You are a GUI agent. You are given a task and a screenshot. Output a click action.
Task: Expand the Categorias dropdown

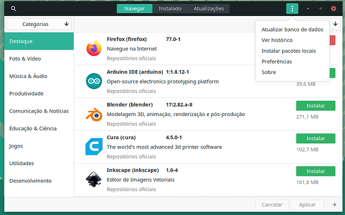[39, 24]
